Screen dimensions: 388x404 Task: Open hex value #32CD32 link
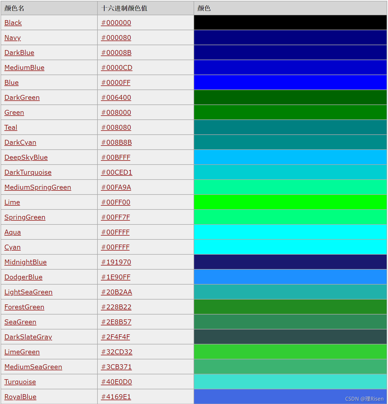117,352
